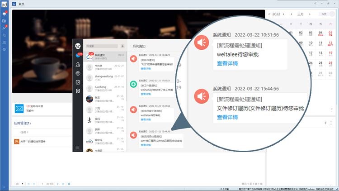
Task: Click the home icon beside 首页 tab
Action: pyautogui.click(x=14, y=3)
